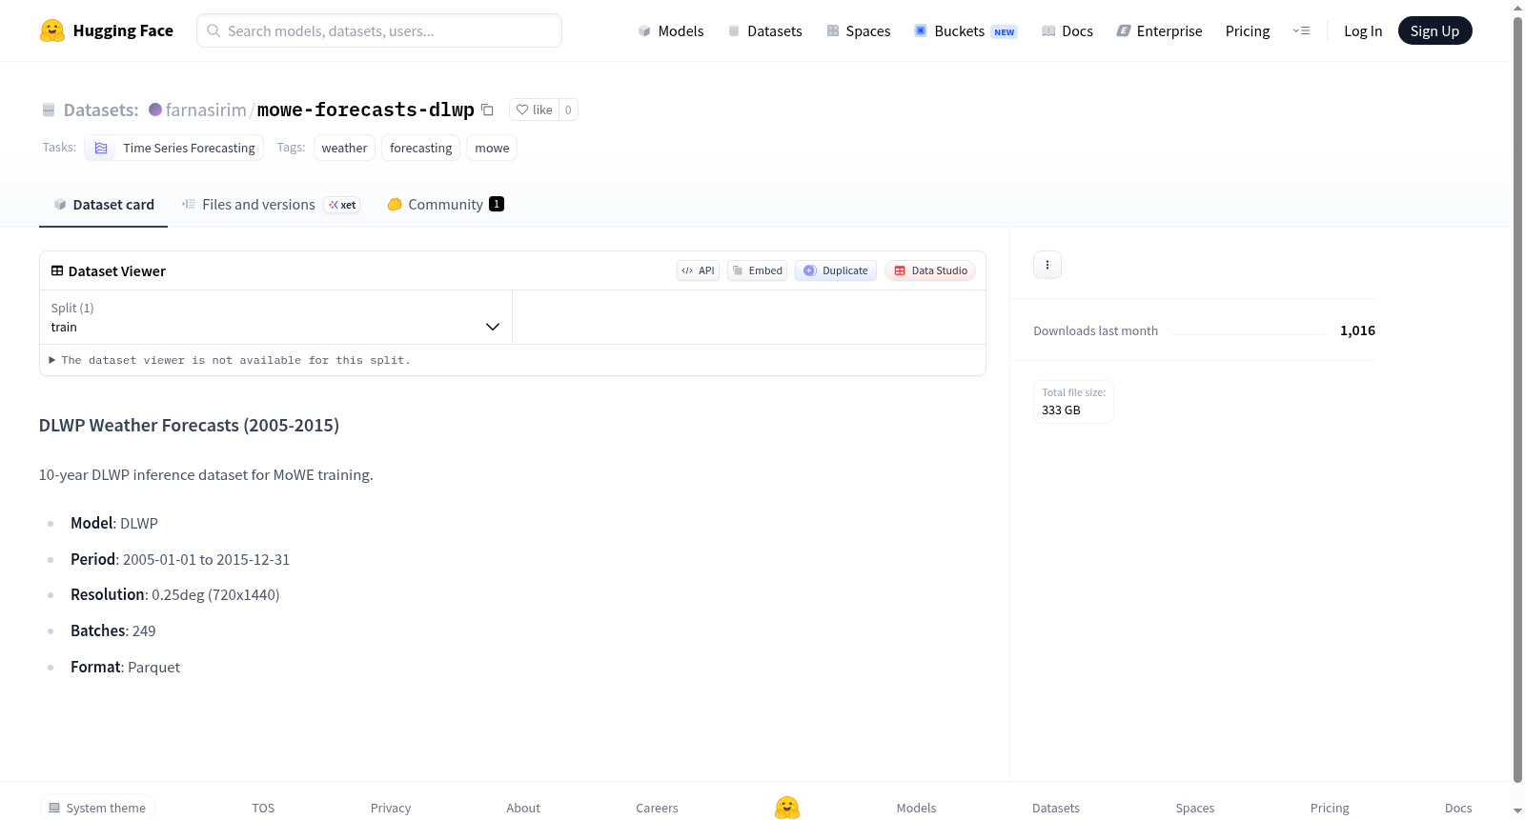Open the Careers footer link

[657, 808]
